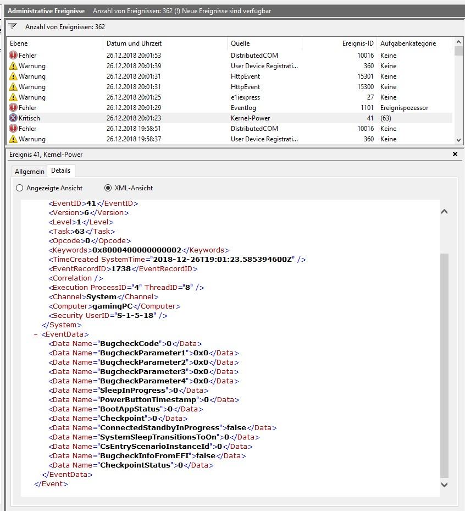The width and height of the screenshot is (465, 511).
Task: Click the TimeCreated SystemTime XML line
Action: pyautogui.click(x=177, y=260)
